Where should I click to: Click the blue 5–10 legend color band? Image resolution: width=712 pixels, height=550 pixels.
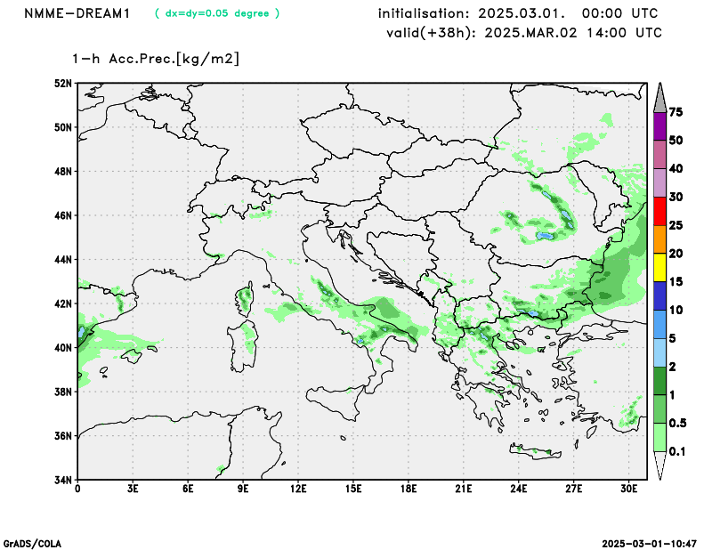click(659, 324)
